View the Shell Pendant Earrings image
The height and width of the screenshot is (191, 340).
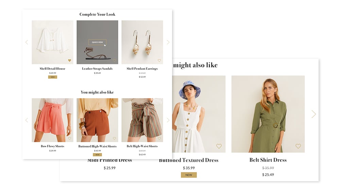[x=142, y=42]
